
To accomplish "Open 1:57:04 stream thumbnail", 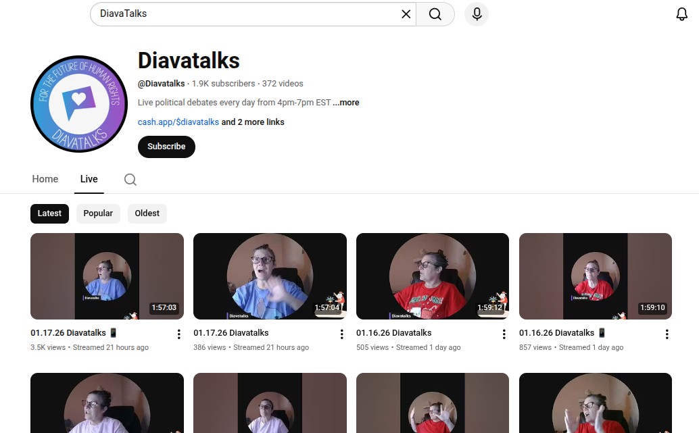I will [270, 276].
